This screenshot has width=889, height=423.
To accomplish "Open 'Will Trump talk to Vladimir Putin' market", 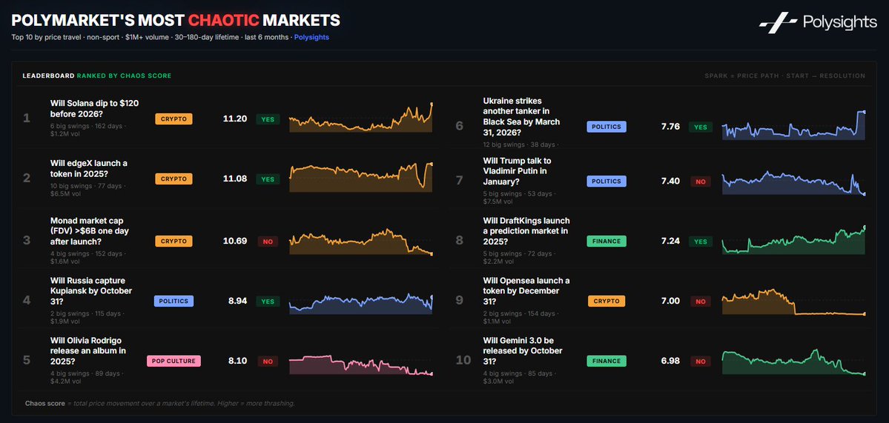I will point(517,172).
